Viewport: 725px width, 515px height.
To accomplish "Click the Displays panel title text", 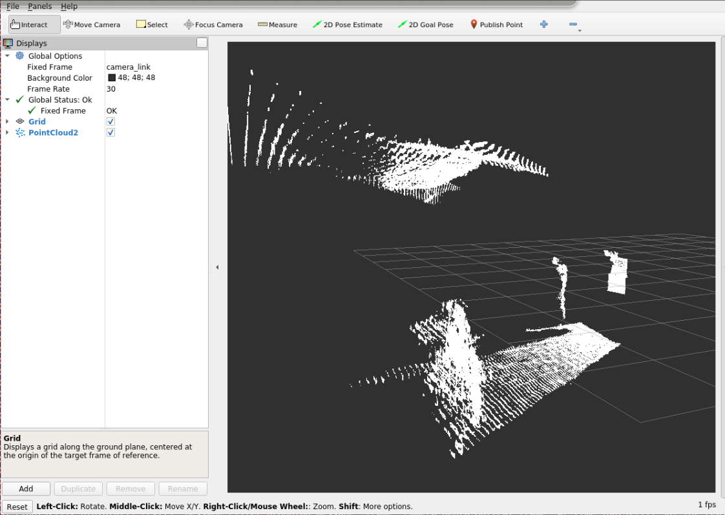I will pos(32,43).
